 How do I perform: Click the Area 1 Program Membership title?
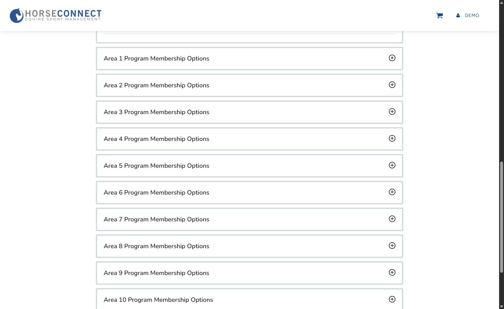(x=156, y=59)
